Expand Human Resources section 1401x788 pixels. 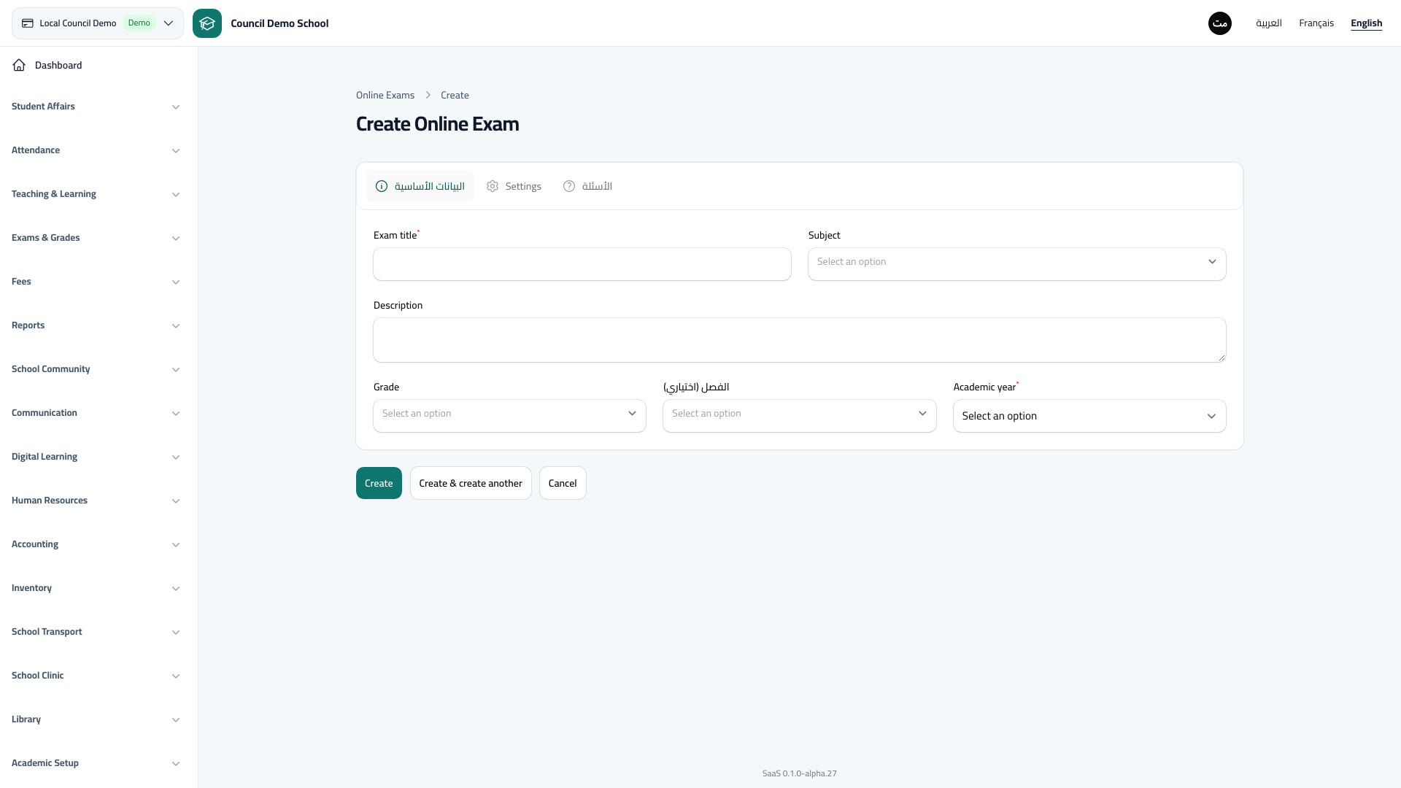96,501
